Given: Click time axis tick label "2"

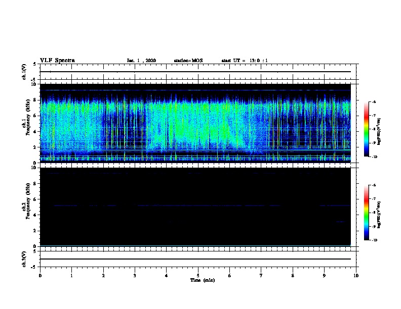Looking at the screenshot, I should coord(103,276).
